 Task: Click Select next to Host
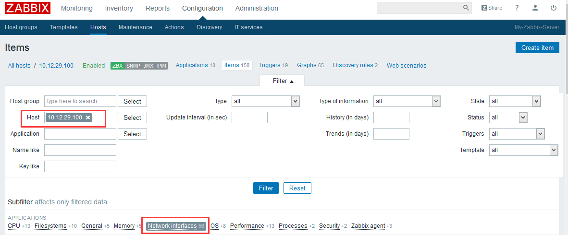[x=132, y=117]
